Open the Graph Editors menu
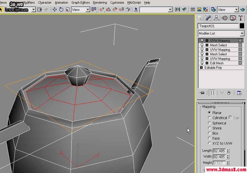The height and width of the screenshot is (173, 247). click(80, 3)
